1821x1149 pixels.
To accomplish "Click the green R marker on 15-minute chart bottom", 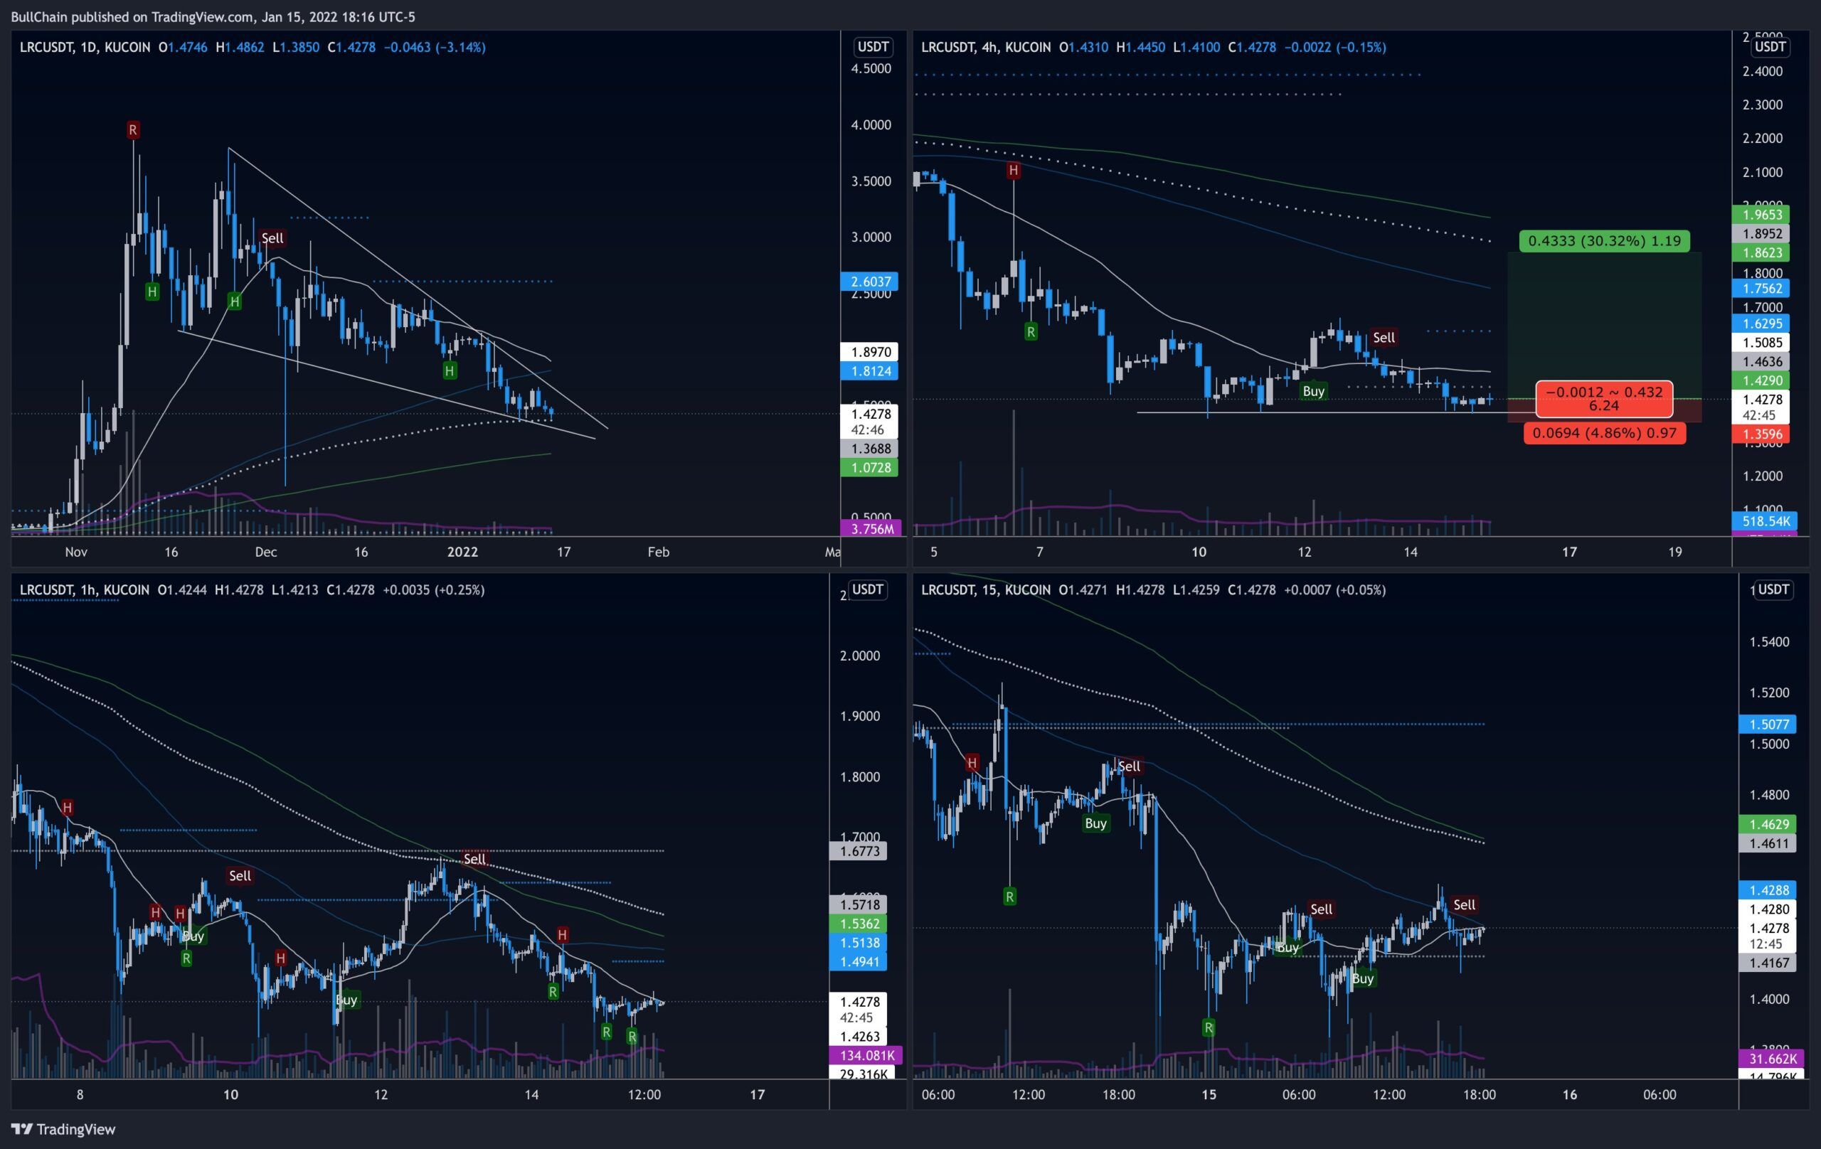I will click(x=1209, y=1027).
